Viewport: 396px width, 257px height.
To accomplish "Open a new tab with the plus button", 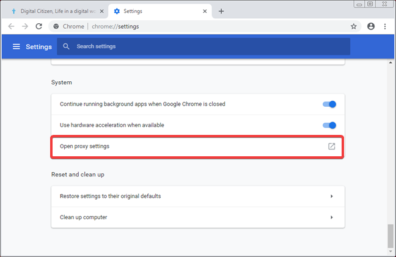I will [x=221, y=11].
